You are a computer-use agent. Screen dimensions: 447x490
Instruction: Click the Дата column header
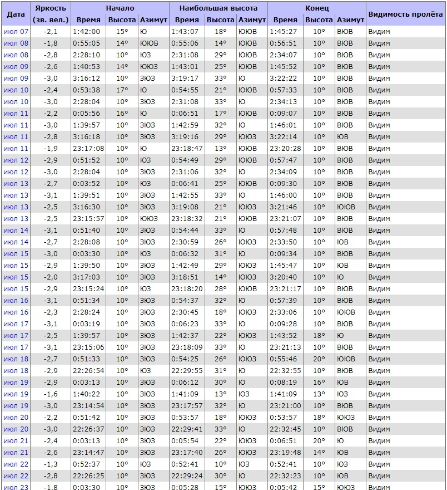click(x=16, y=14)
